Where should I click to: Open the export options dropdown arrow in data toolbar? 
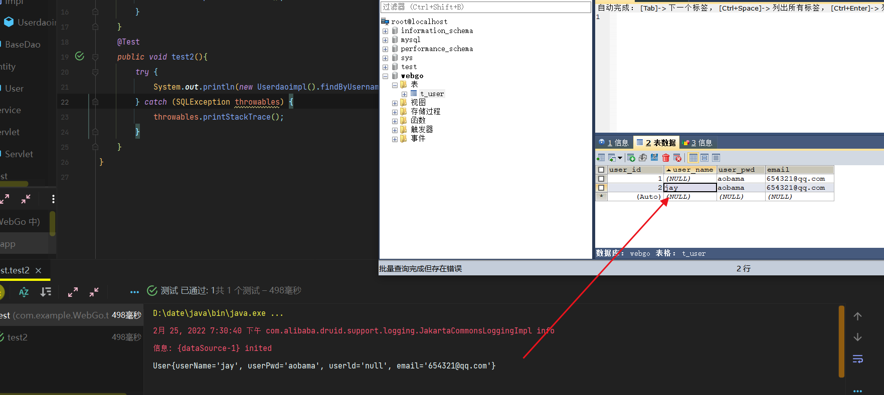pyautogui.click(x=620, y=158)
